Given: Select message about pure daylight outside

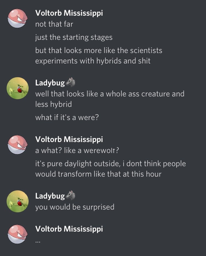Looking at the screenshot, I should pos(110,169).
